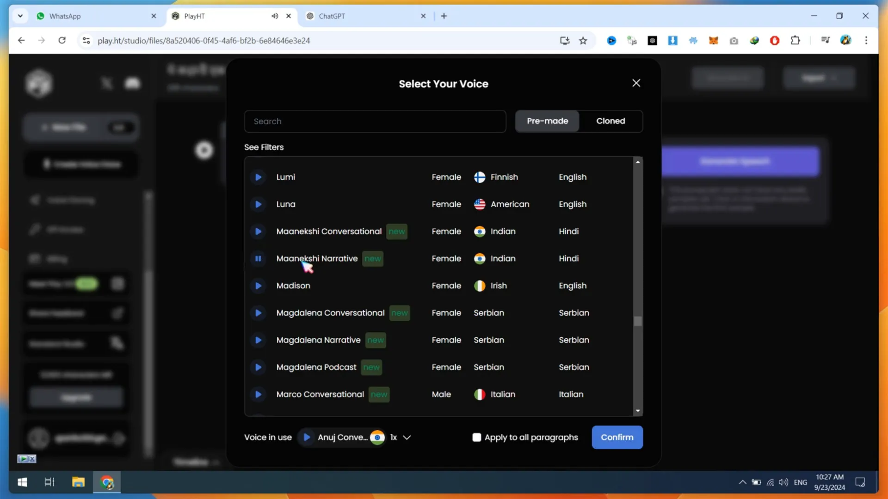Expand the See Filters section

pos(264,147)
